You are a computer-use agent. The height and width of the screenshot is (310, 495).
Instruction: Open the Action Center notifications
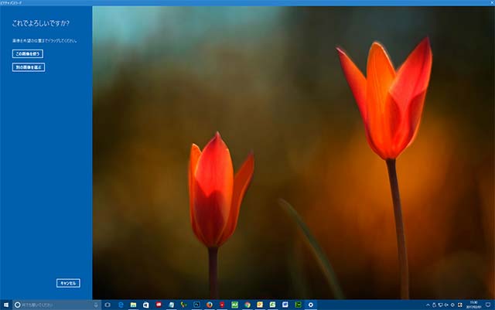[x=488, y=305]
